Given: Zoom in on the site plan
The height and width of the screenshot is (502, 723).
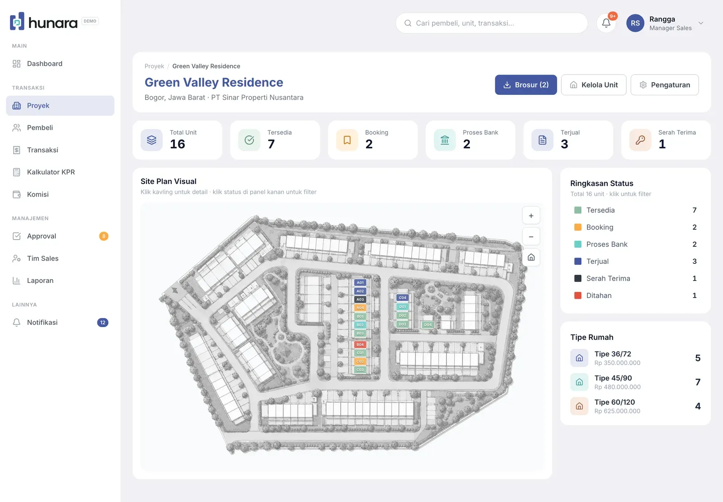Looking at the screenshot, I should point(531,216).
